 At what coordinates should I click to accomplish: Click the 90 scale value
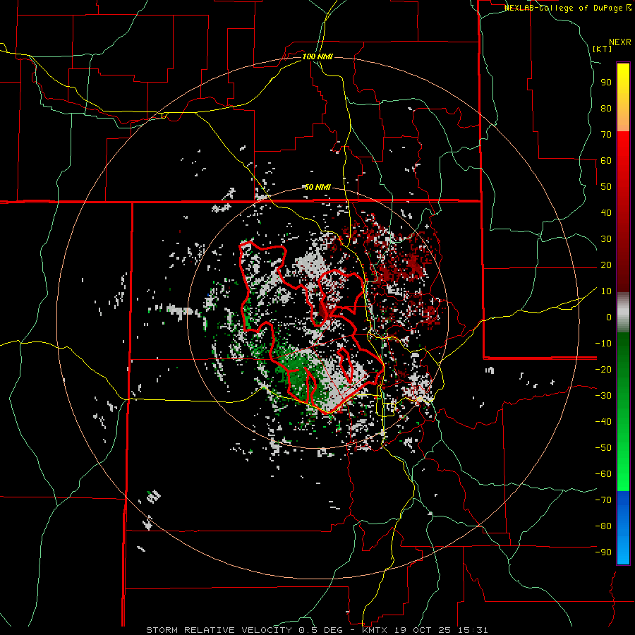coord(606,83)
